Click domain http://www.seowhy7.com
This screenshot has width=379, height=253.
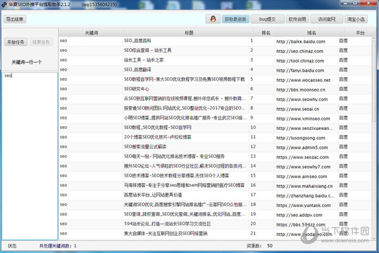(303, 167)
